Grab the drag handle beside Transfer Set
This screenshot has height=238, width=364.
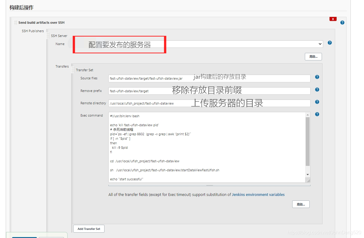pos(73,70)
